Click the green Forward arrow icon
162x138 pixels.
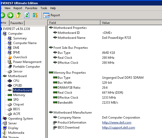click(x=10, y=15)
